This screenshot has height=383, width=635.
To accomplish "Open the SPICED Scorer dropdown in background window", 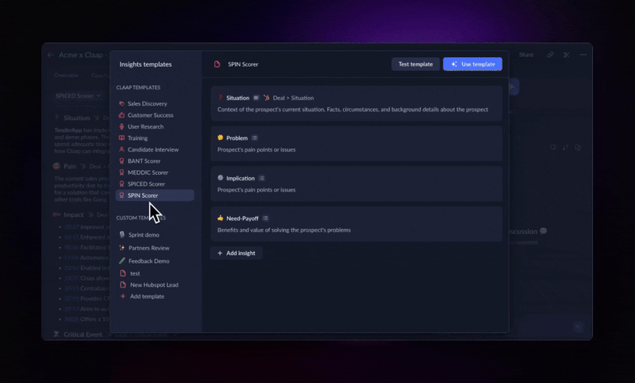I will pos(78,96).
